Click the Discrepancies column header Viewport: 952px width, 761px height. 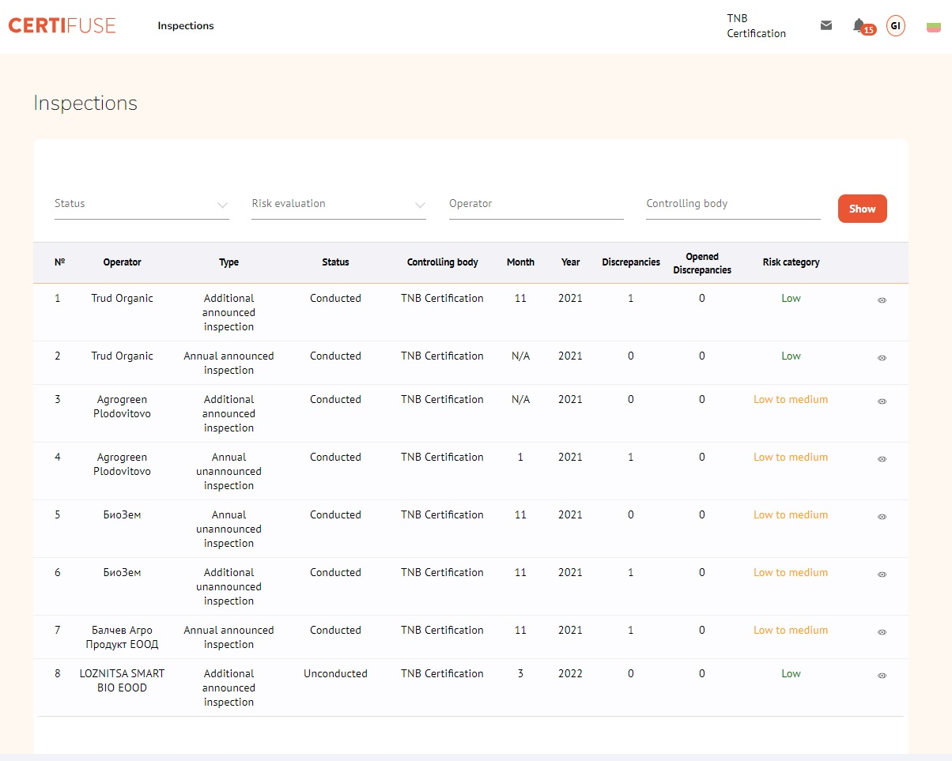click(630, 262)
